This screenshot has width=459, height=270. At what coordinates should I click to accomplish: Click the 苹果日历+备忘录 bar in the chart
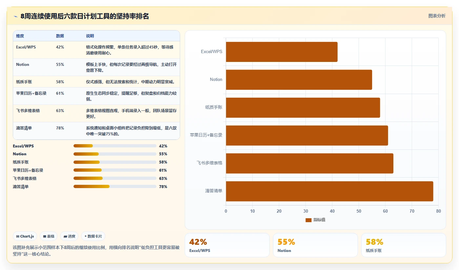point(307,135)
